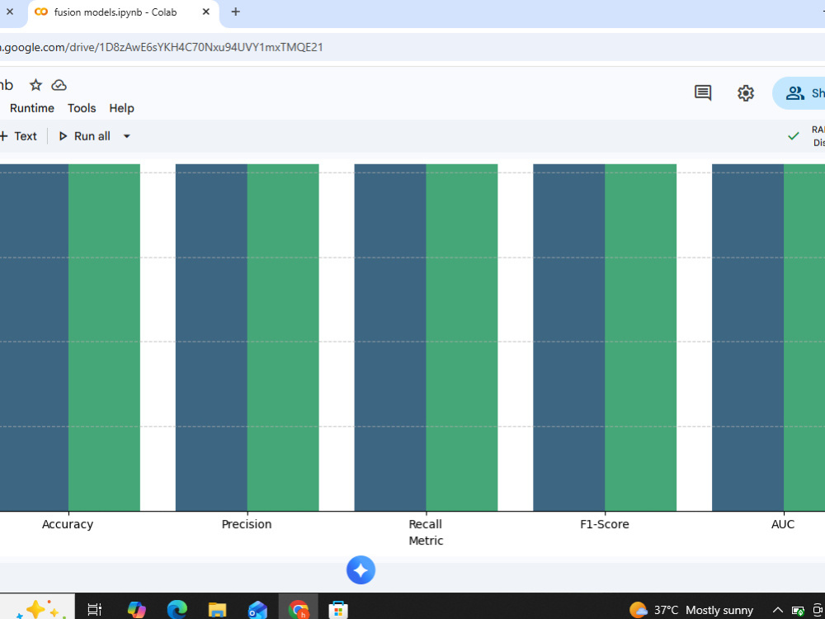Close the previous browser tab

pos(9,12)
